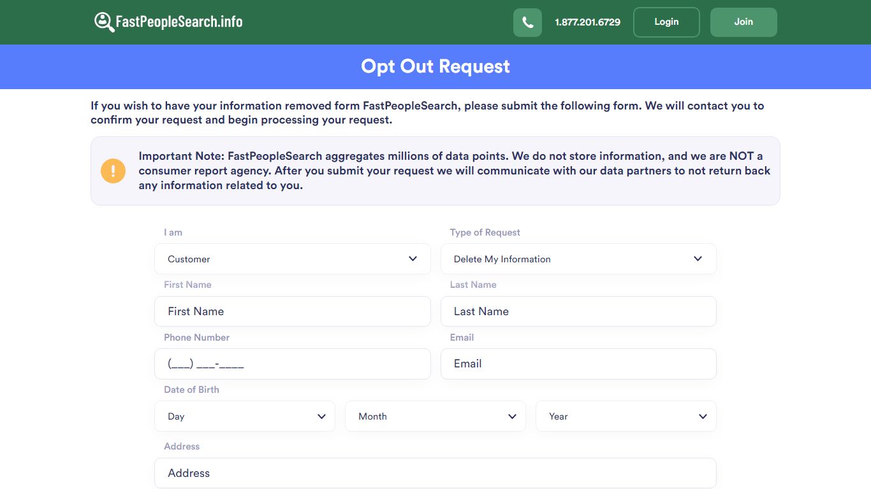This screenshot has height=489, width=871.
Task: Click the orange exclamation warning icon
Action: [113, 171]
